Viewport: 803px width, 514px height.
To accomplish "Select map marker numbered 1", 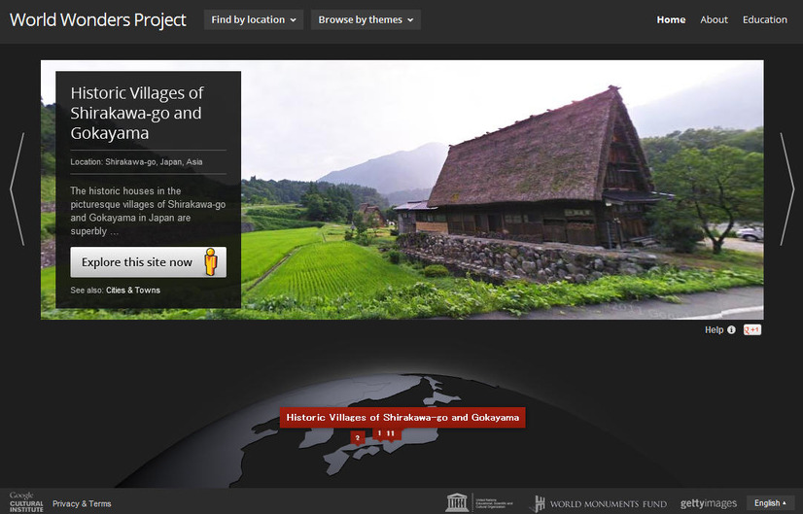I will click(x=379, y=433).
